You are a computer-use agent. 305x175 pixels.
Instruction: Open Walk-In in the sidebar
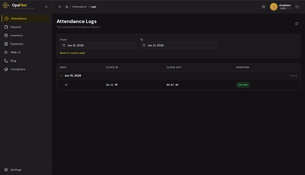(x=26, y=52)
